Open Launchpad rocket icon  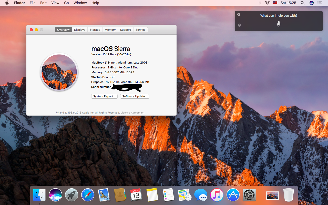71,195
